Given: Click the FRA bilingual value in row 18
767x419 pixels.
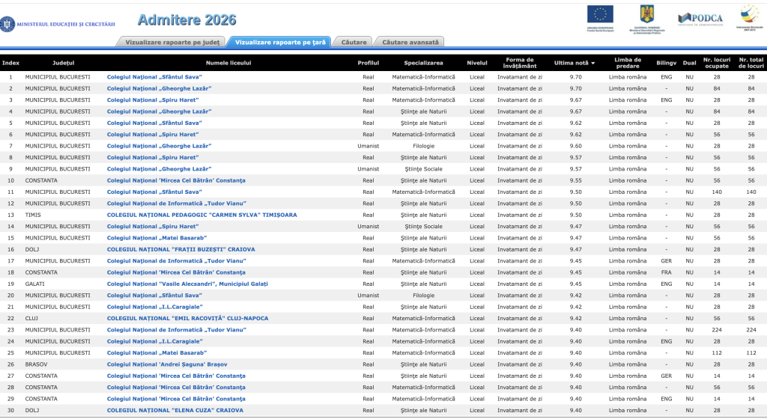Looking at the screenshot, I should click(666, 272).
